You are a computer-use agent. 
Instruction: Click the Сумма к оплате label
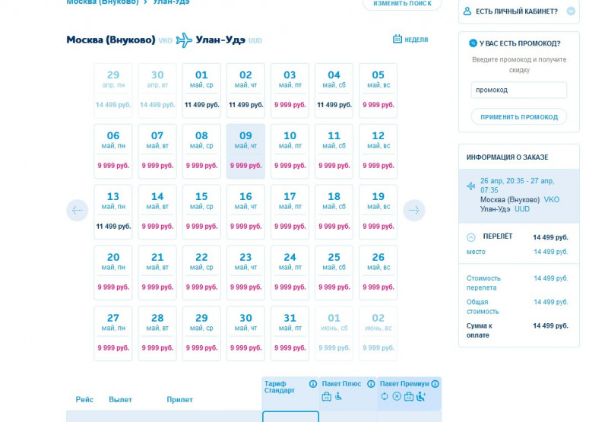(480, 331)
